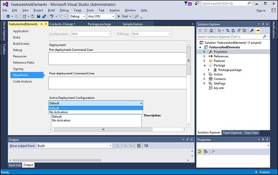Close the FeaturesAndElements tab
The height and width of the screenshot is (175, 278).
click(x=46, y=24)
